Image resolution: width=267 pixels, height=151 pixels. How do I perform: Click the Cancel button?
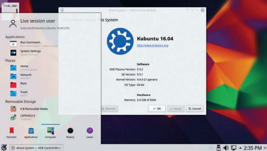coord(195,109)
